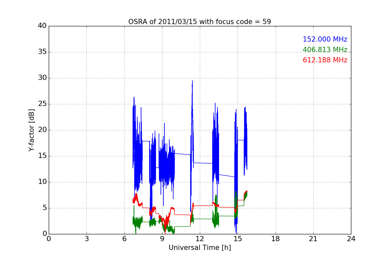Click the x-axis tick label 15
Viewport: 390px width, 260px height.
[x=238, y=239]
